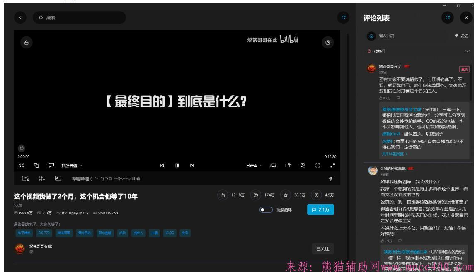Screen dimensions: 475x272
Task: Expand the 按热门 comment sort dropdown
Action: tap(468, 51)
